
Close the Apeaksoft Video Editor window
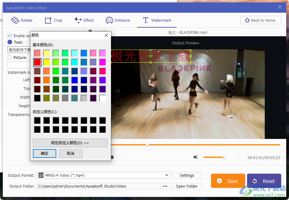[x=280, y=7]
